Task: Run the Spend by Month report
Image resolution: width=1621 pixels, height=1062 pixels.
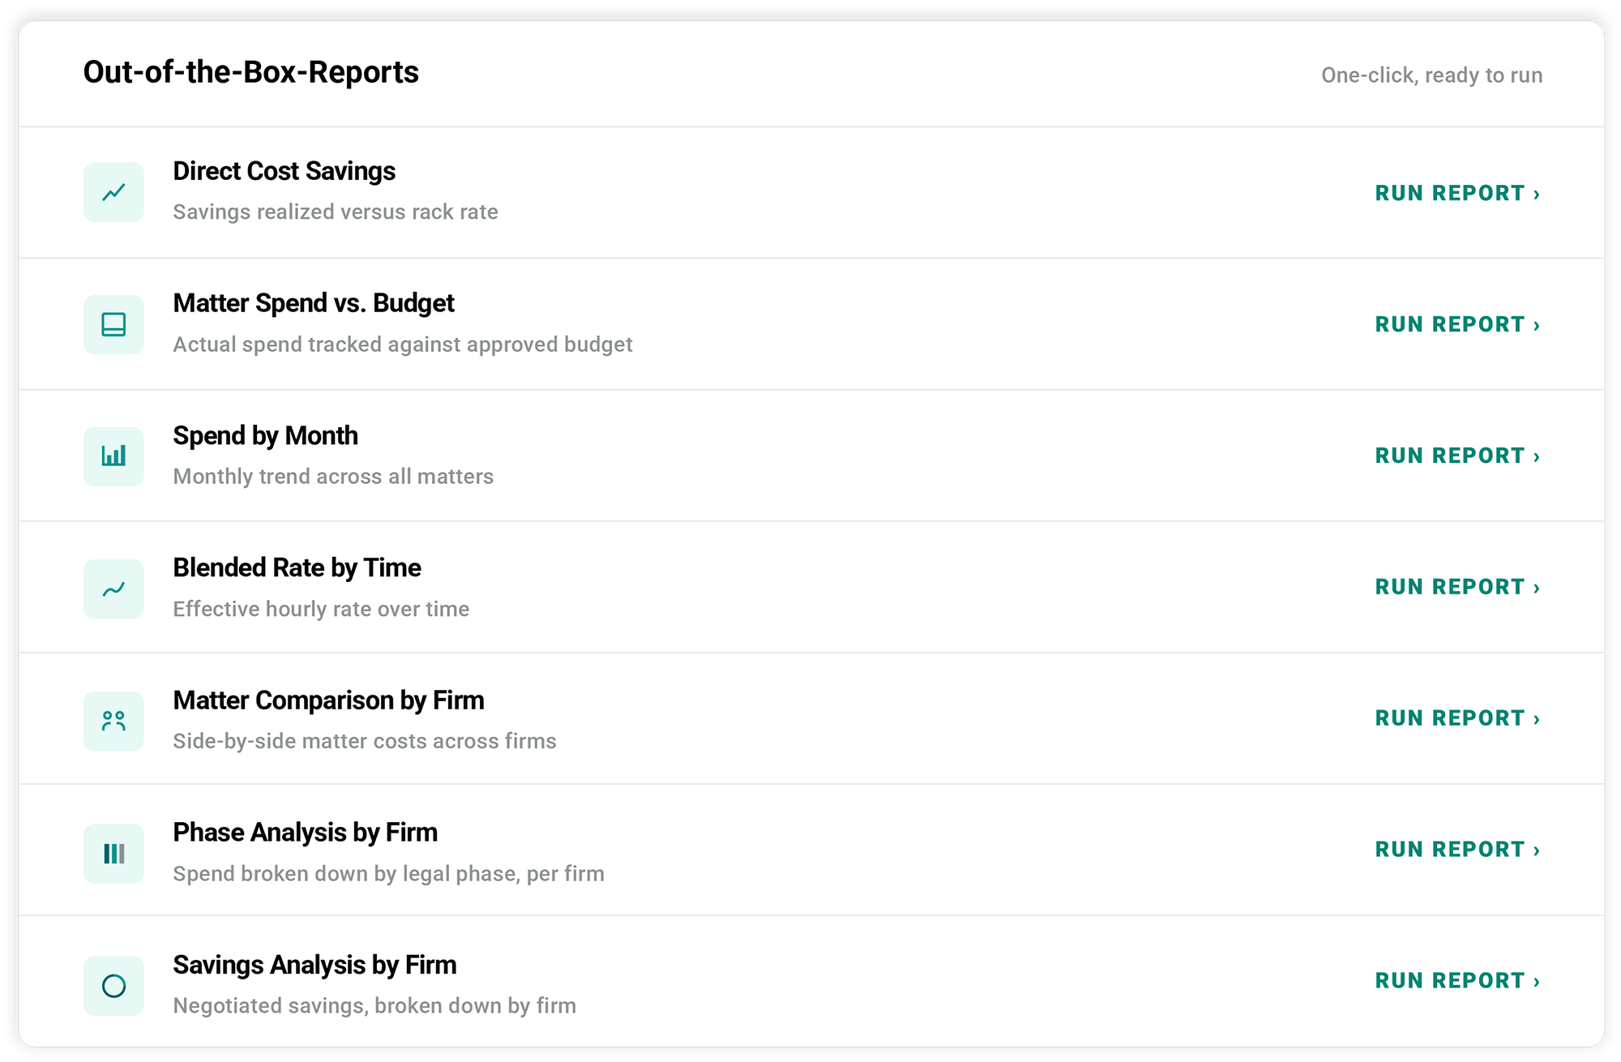Action: [1457, 456]
